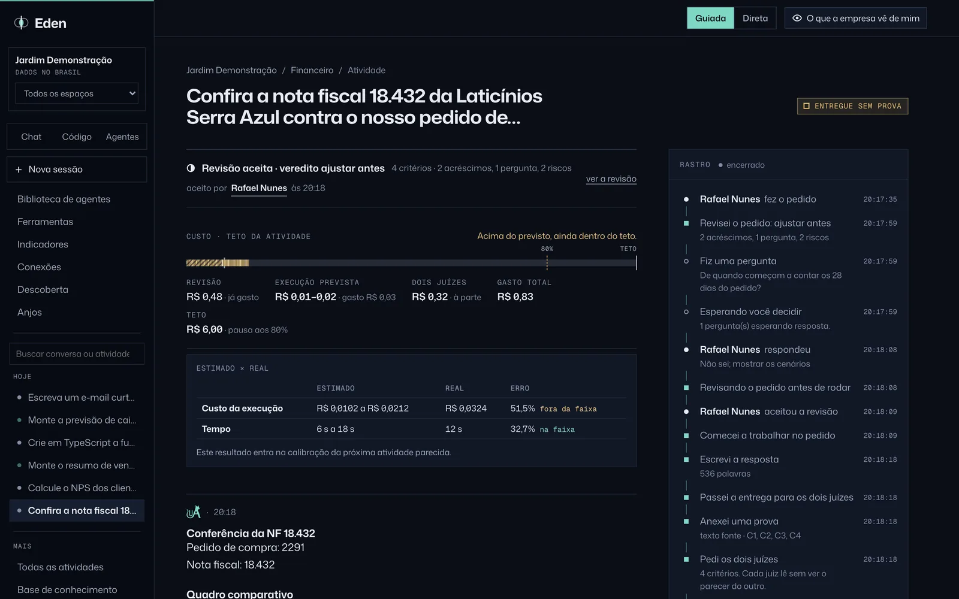Viewport: 959px width, 599px height.
Task: Open the Código tab
Action: (77, 137)
